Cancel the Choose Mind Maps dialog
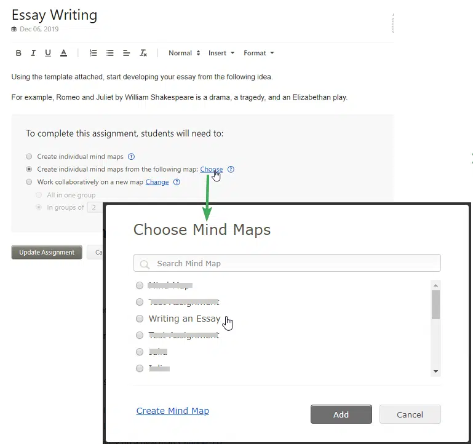 click(410, 414)
